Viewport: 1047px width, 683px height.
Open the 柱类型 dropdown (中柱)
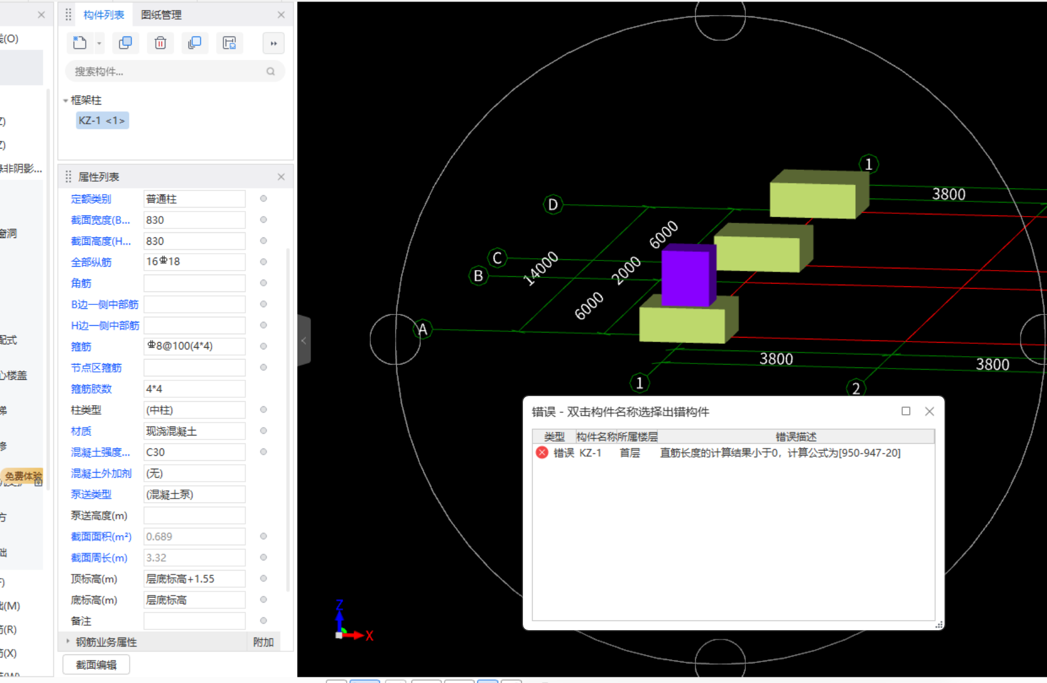click(194, 410)
